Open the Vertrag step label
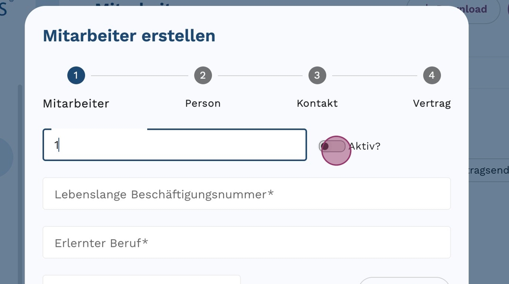This screenshot has width=509, height=284. (432, 103)
